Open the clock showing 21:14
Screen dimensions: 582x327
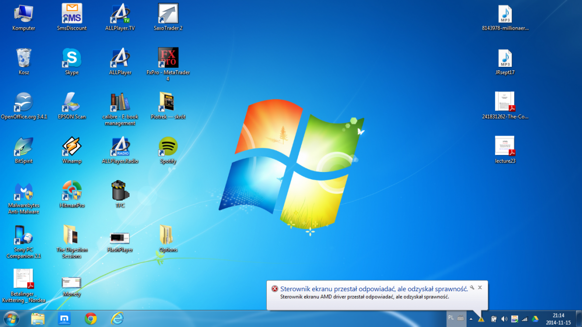pos(558,318)
